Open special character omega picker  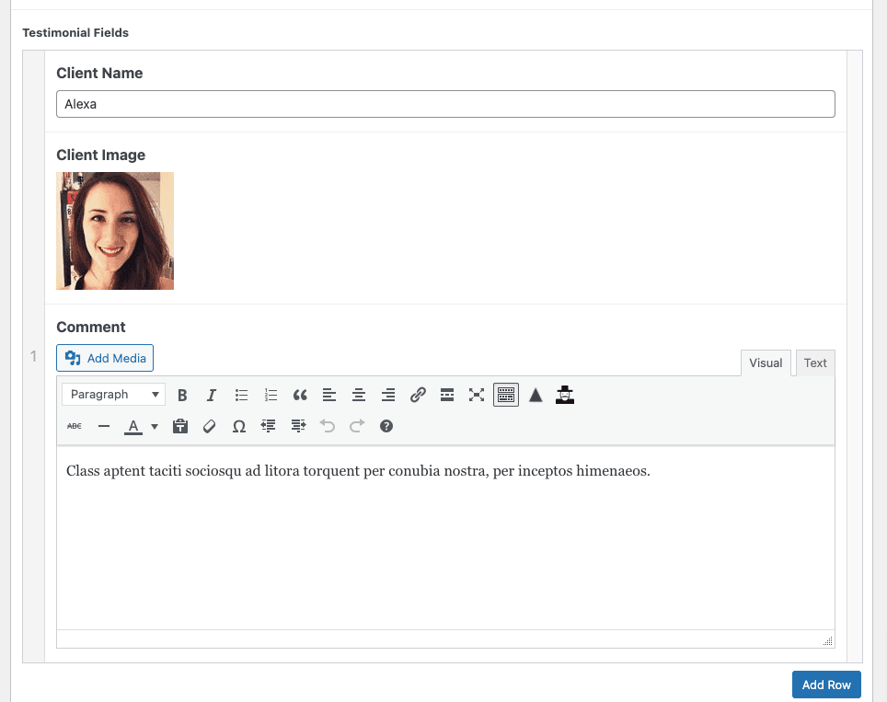click(x=238, y=426)
